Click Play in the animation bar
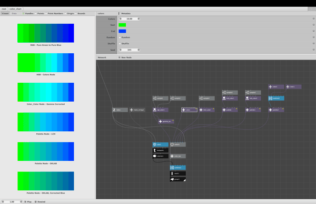Image resolution: width=316 pixels, height=204 pixels. click(28, 201)
